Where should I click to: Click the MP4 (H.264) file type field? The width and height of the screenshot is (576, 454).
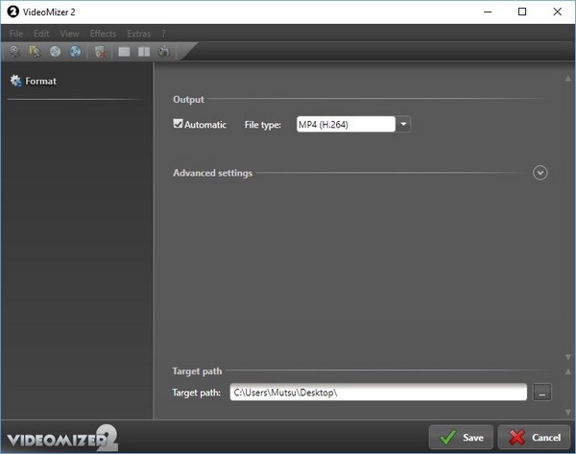tap(346, 124)
